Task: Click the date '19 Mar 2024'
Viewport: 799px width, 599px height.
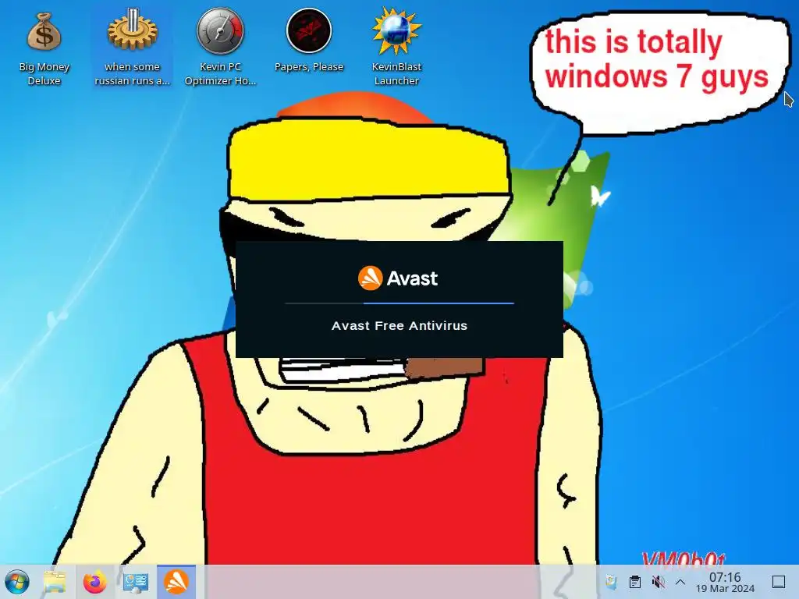Action: pos(725,589)
